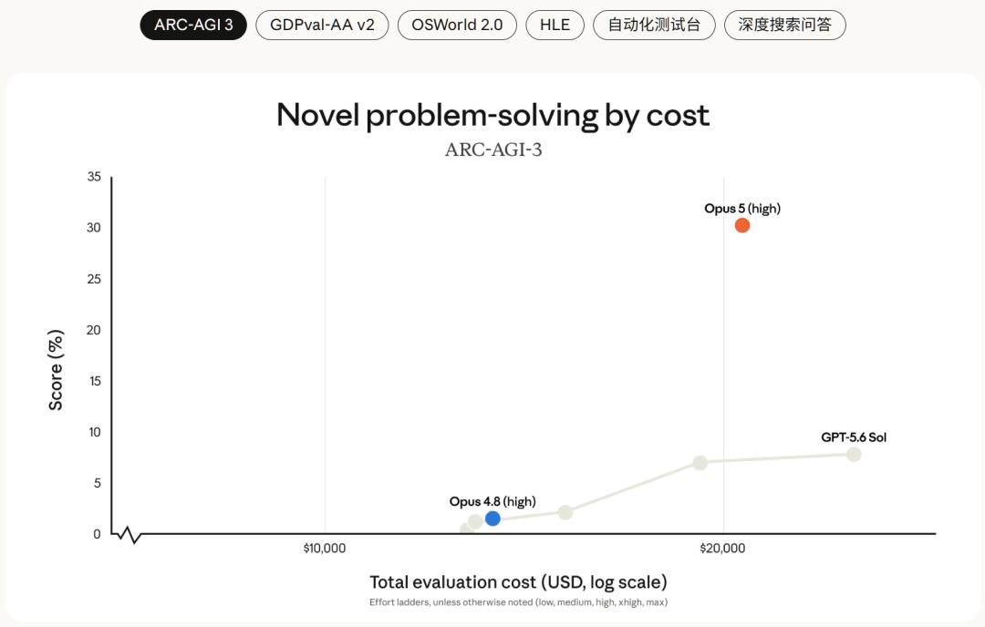Click the gray point just left of $20,000 line
The height and width of the screenshot is (627, 985).
[x=700, y=463]
